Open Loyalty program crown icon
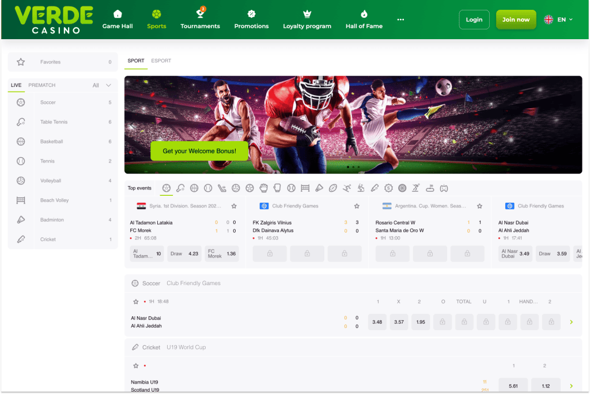Viewport: 590px width, 394px height. (307, 14)
